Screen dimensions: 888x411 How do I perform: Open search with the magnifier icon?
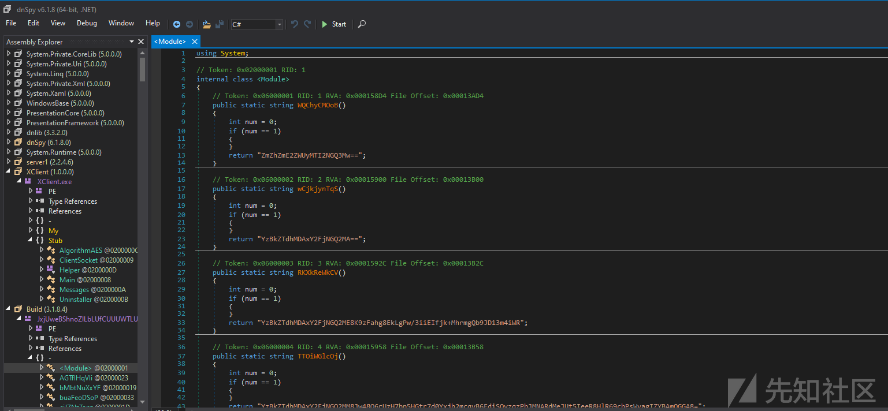pos(362,24)
